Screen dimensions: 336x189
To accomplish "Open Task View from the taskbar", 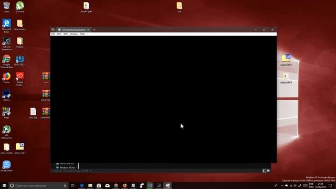I will coord(73,185).
